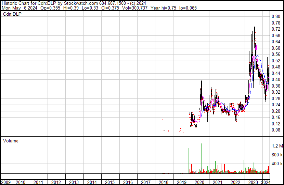Click the Cdn:DLP symbol label in chart
This screenshot has height=185, width=284.
12,14
